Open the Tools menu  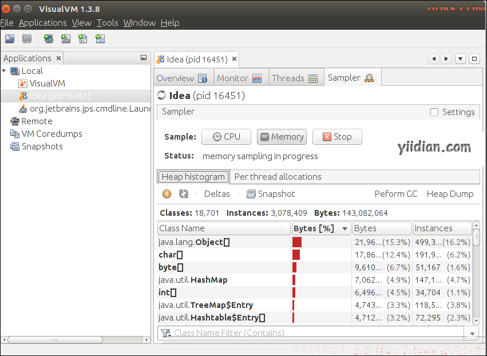[107, 23]
